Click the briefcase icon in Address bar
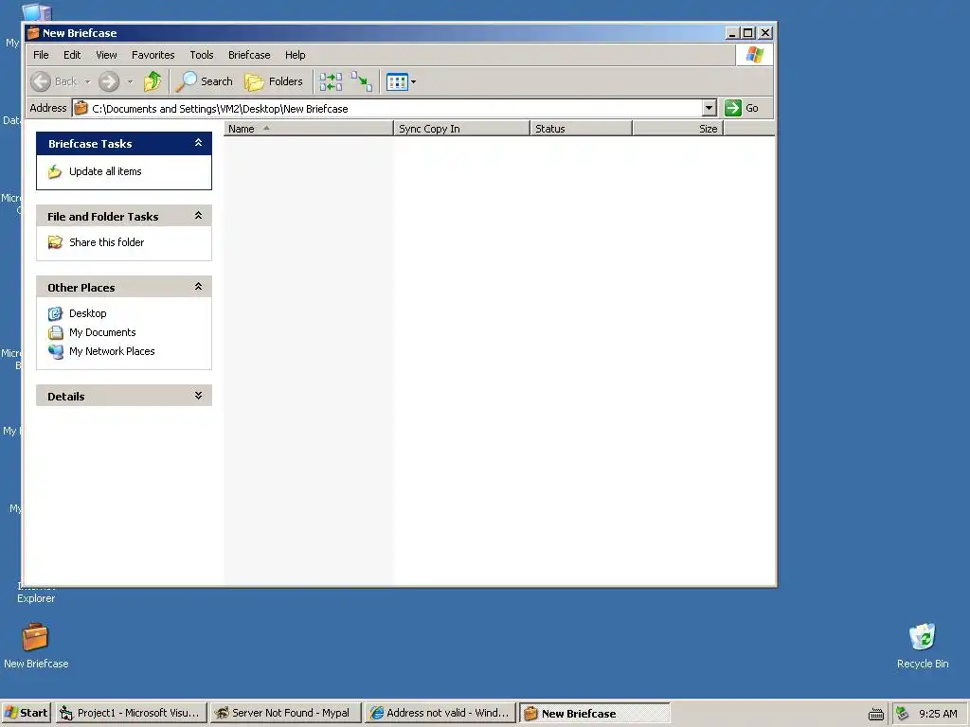 tap(81, 108)
